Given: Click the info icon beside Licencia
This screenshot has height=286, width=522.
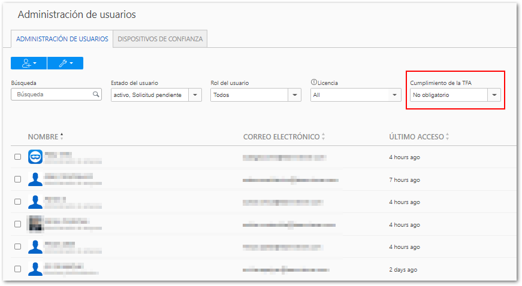Looking at the screenshot, I should pyautogui.click(x=313, y=83).
